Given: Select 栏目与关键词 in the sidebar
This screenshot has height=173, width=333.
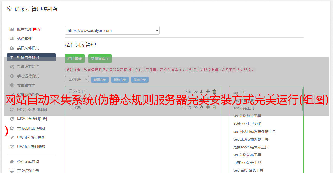Looking at the screenshot, I should [x=31, y=57].
